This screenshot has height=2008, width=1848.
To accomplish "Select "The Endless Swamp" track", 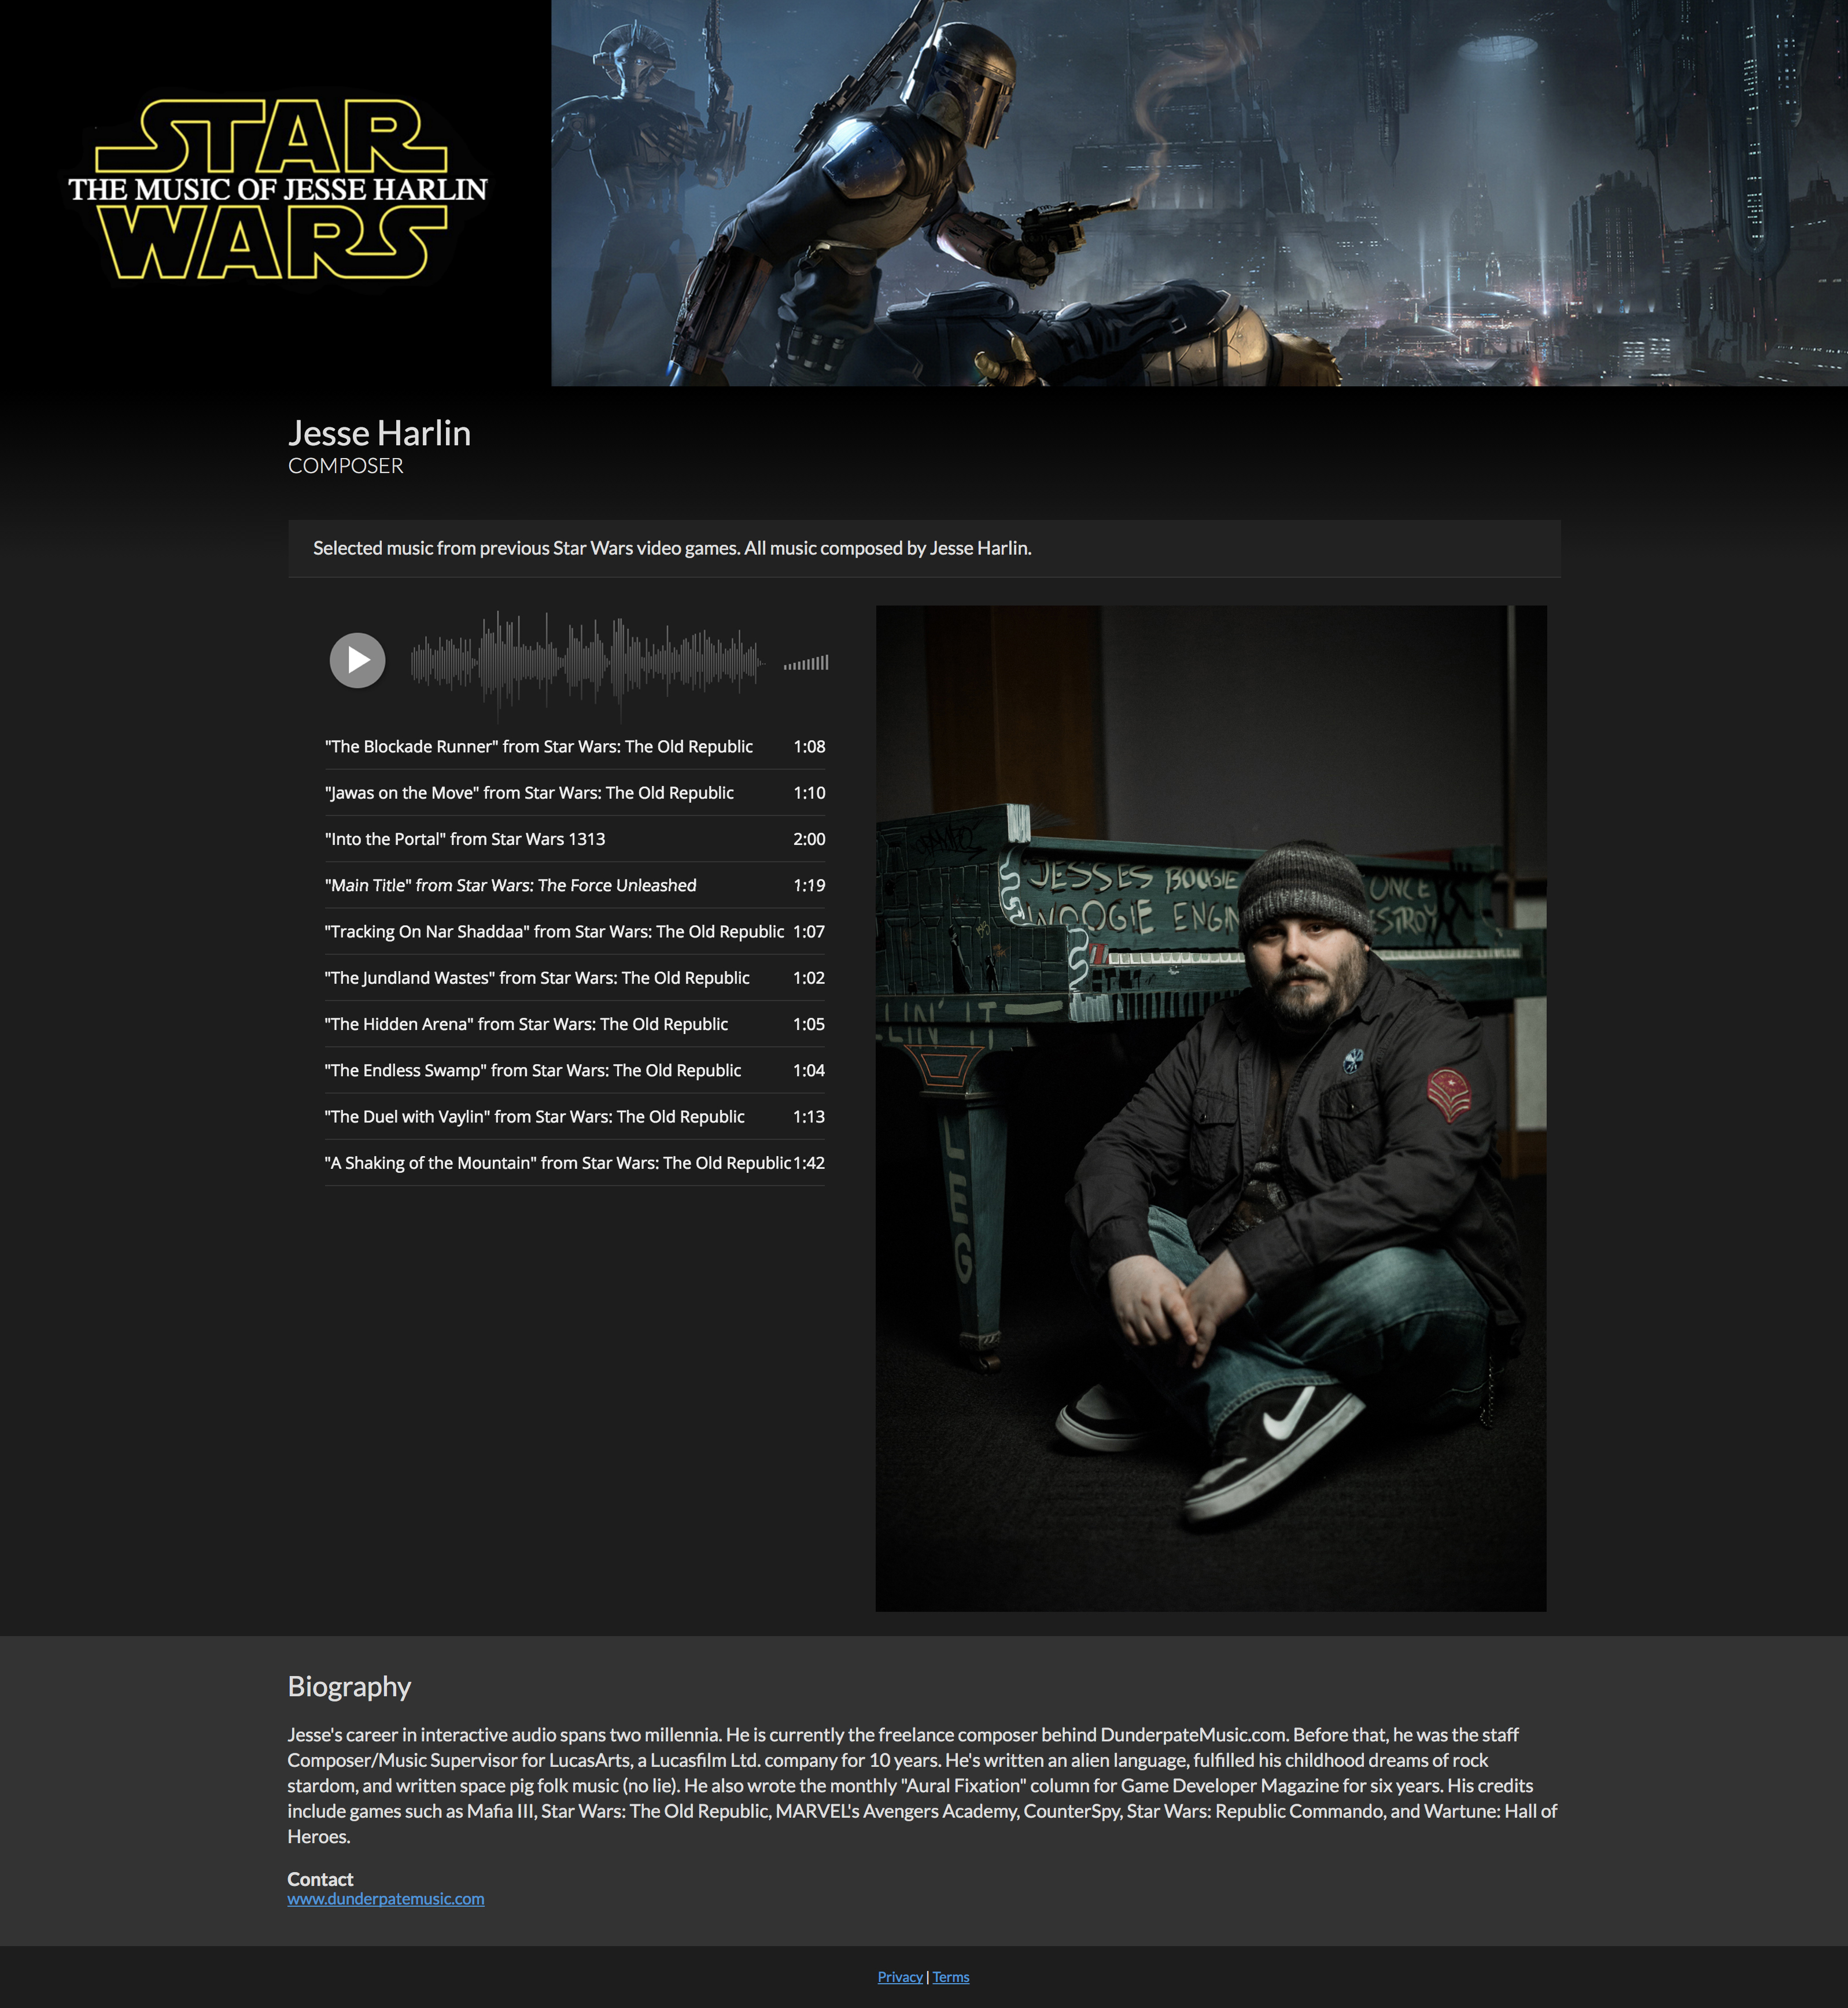I will (574, 1070).
